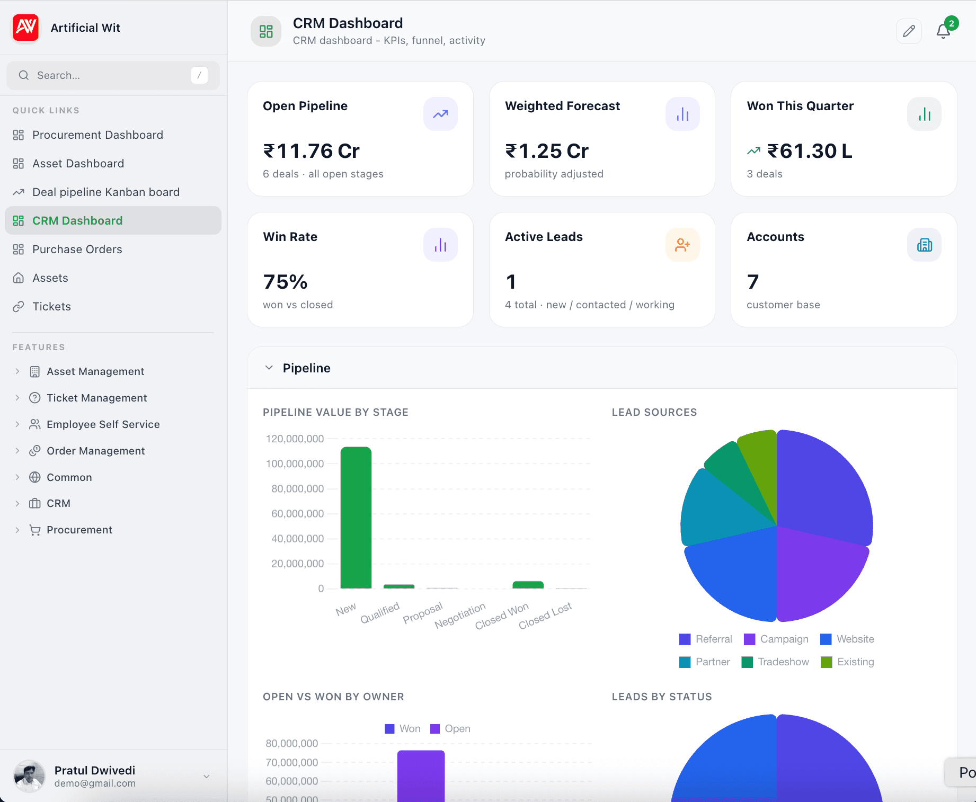This screenshot has width=976, height=802.
Task: Expand the CRM feature group
Action: [x=17, y=503]
